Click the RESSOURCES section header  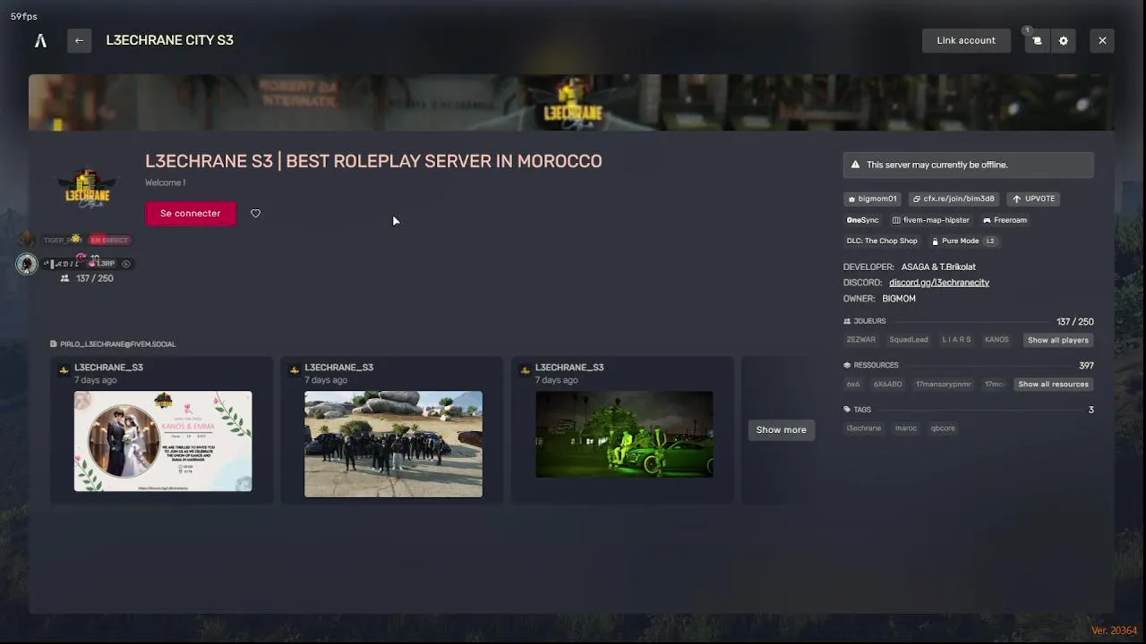(x=870, y=365)
